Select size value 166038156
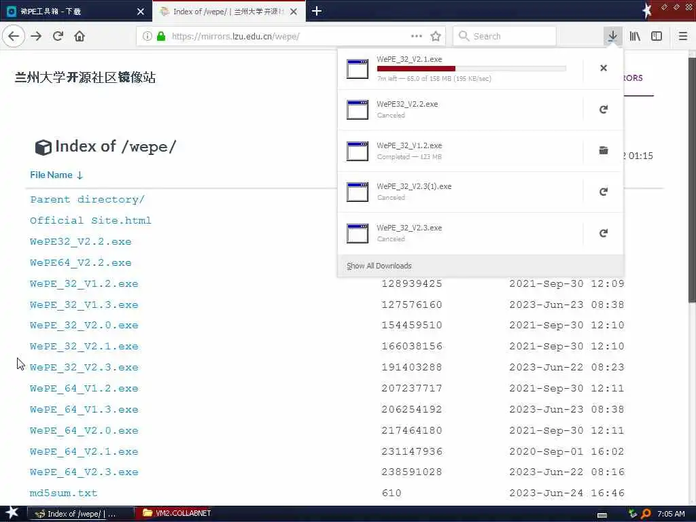The image size is (696, 522). click(412, 346)
